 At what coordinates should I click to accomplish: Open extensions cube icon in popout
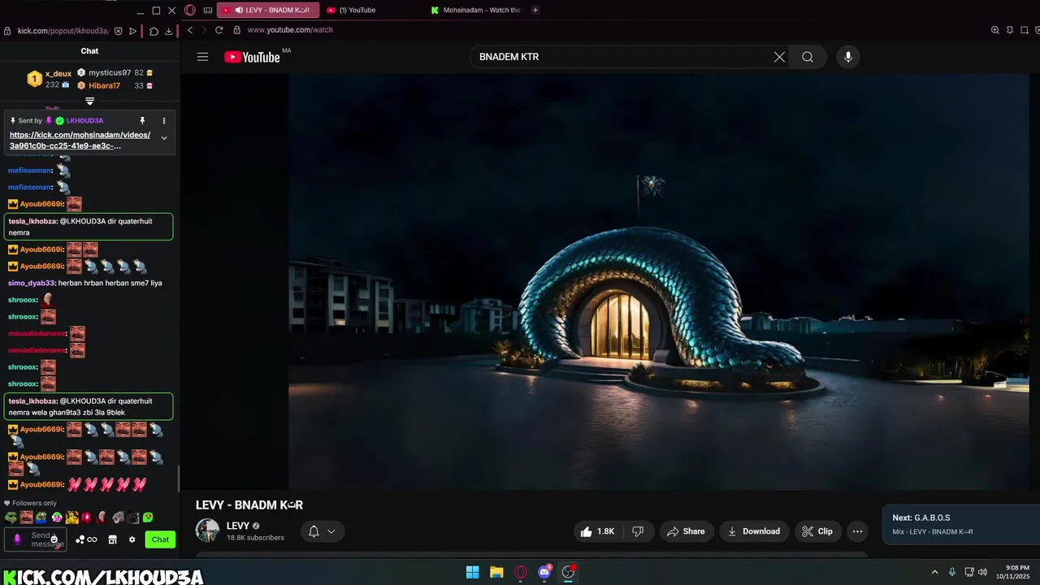pos(154,31)
